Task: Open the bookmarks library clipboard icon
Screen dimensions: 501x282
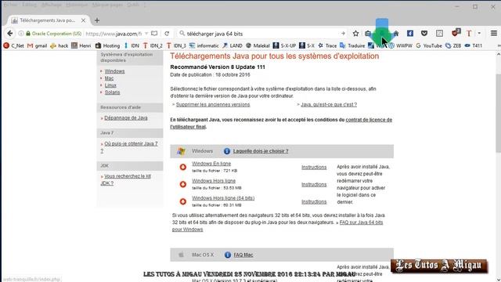Action: 368,33
